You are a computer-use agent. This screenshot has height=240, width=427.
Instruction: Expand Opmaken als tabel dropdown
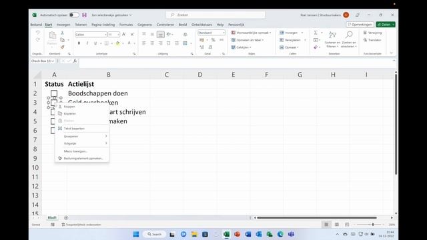[x=263, y=40]
